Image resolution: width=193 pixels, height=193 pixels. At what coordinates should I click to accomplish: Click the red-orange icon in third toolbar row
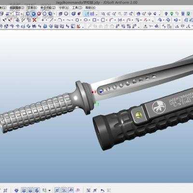point(79,26)
